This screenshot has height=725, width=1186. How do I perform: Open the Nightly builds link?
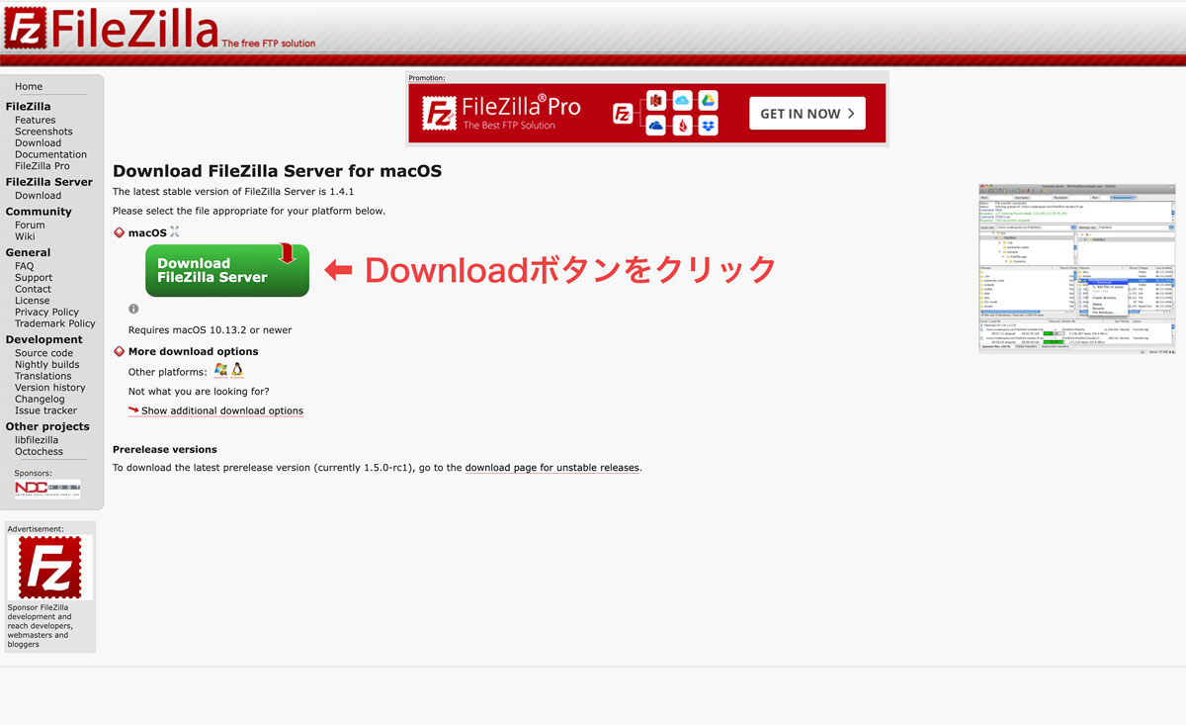tap(46, 365)
